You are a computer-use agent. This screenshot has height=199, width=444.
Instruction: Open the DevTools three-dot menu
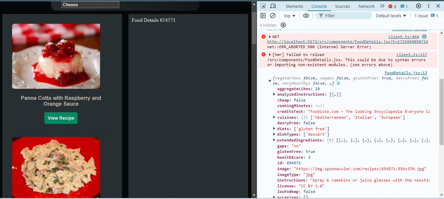pos(428,6)
